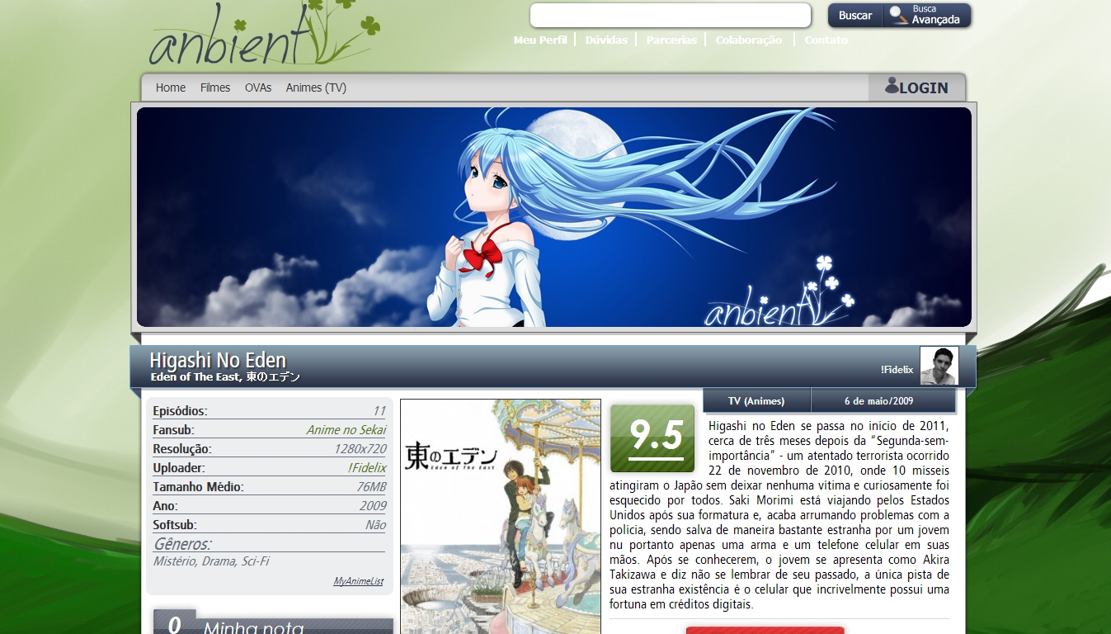Click the Anime no Sekai fansub link
The image size is (1111, 634).
(x=346, y=430)
